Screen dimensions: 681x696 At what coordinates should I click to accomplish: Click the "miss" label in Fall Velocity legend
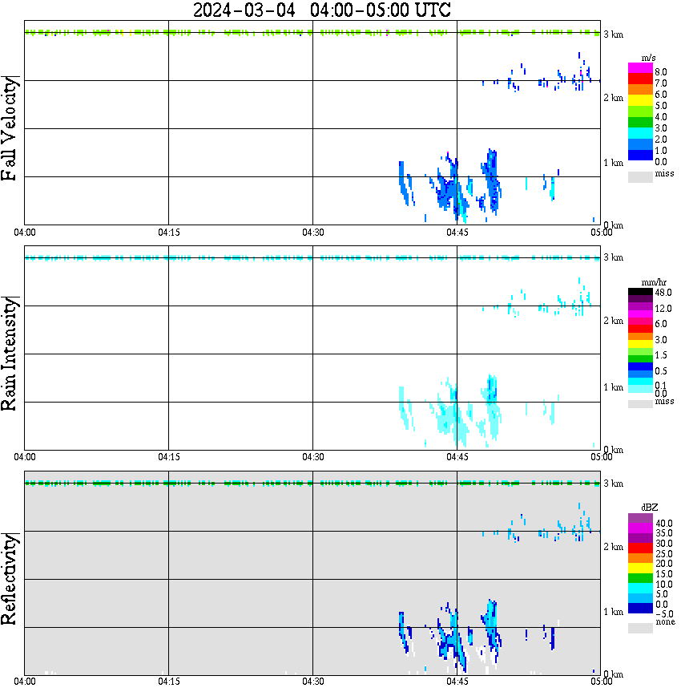pos(664,173)
